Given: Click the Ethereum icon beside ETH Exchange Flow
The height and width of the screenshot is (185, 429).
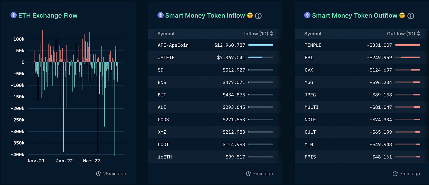Looking at the screenshot, I should pyautogui.click(x=14, y=15).
